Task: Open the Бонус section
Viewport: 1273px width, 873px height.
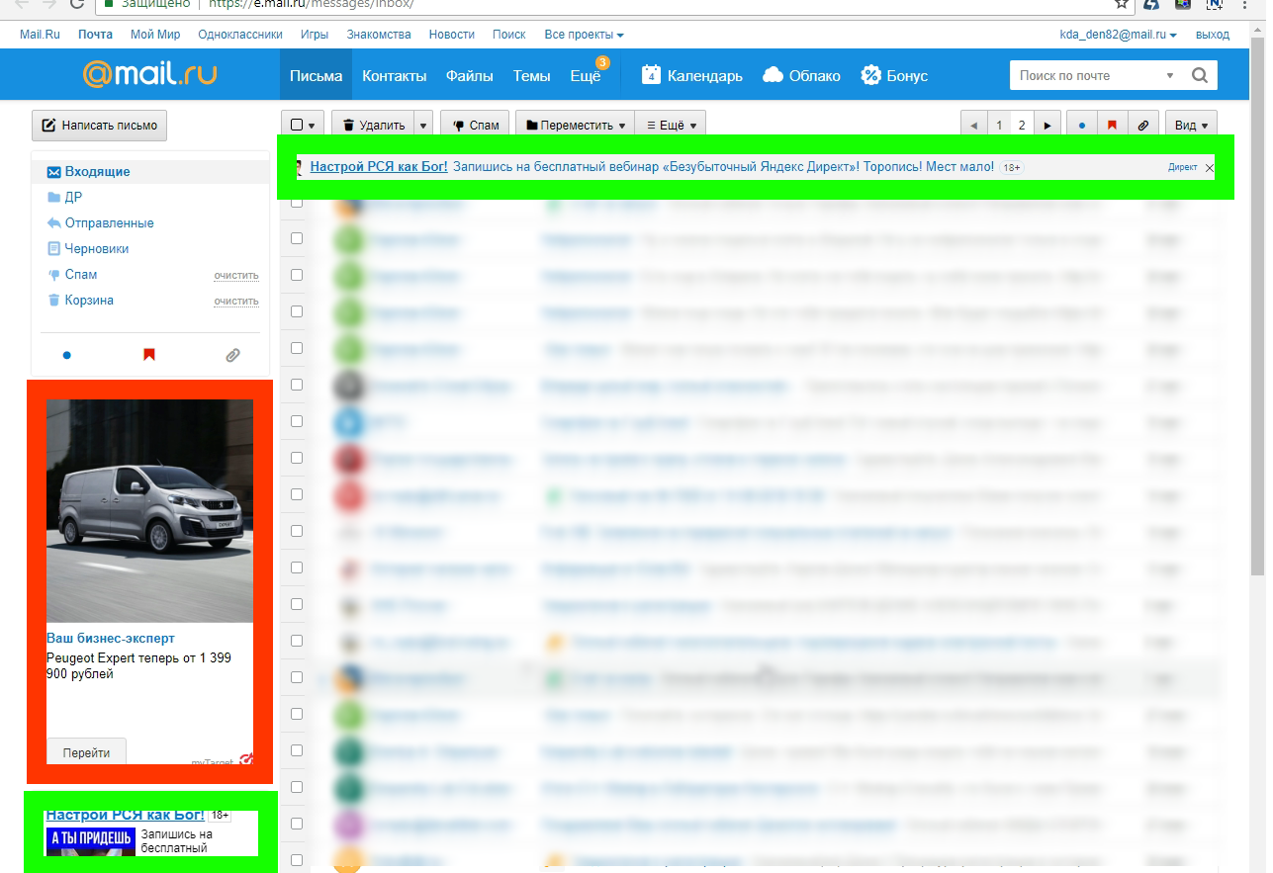Action: pyautogui.click(x=894, y=75)
